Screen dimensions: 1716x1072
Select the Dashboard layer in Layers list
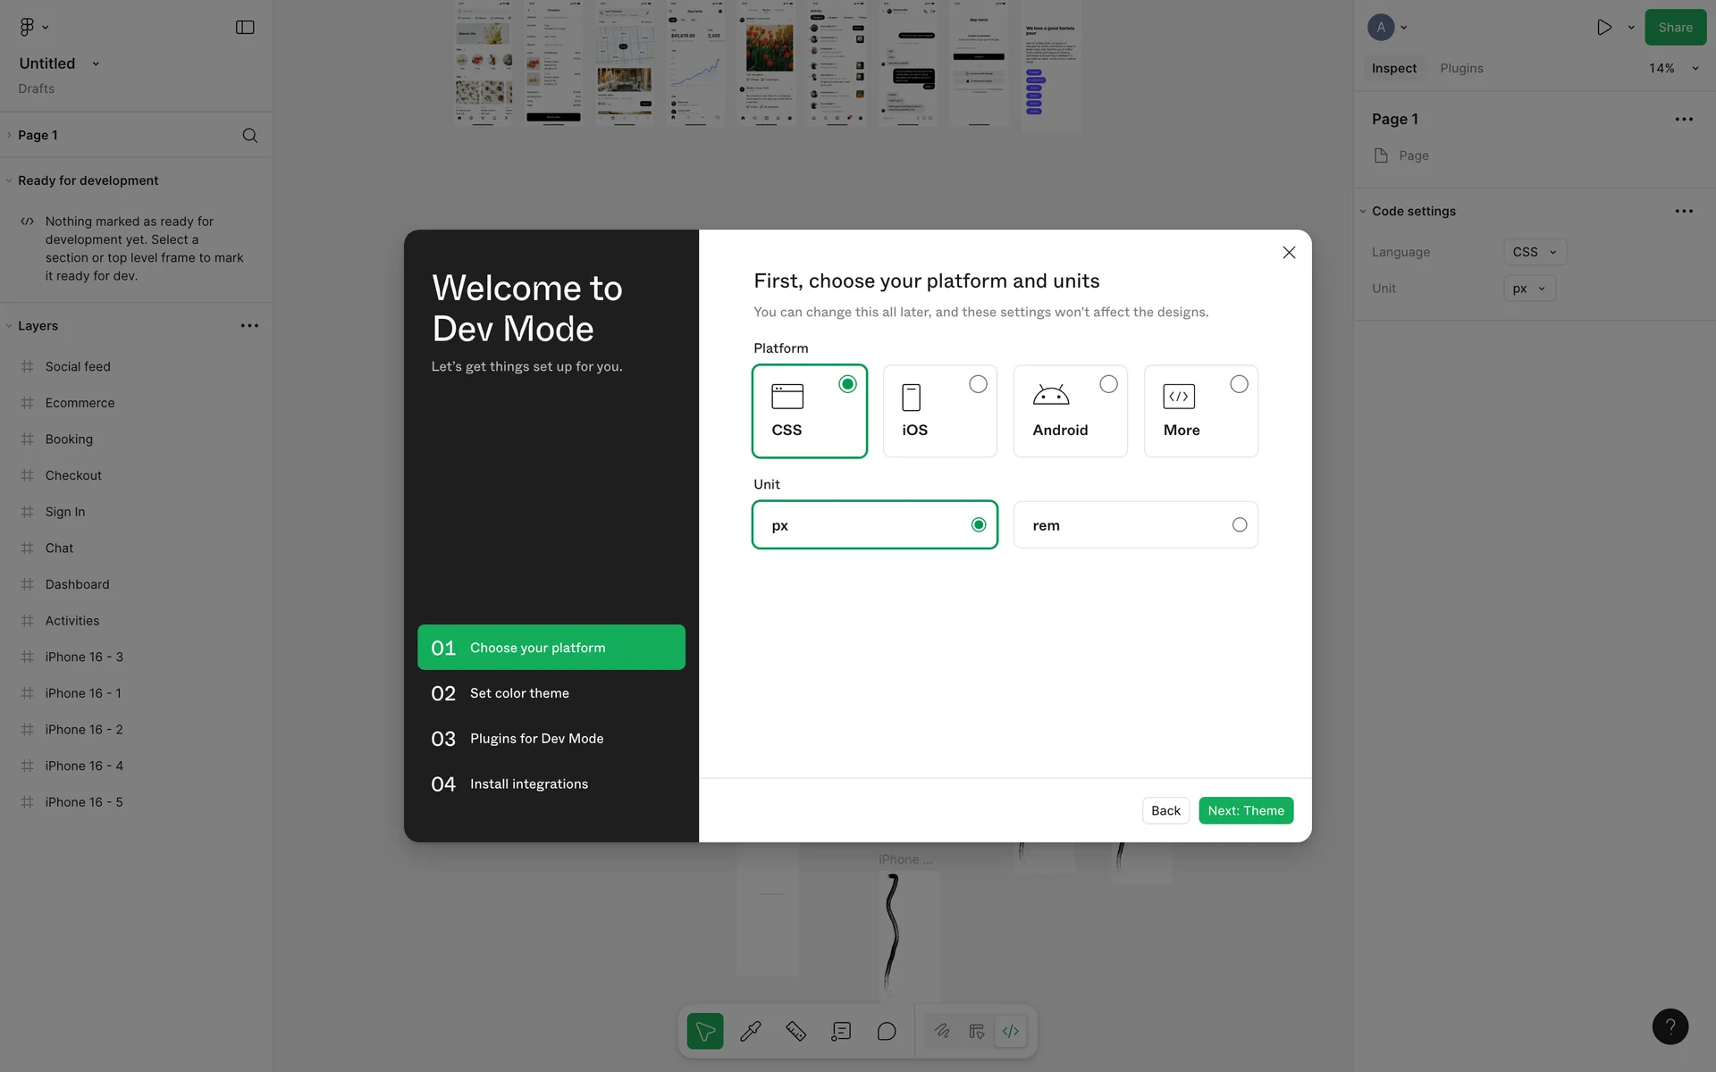pyautogui.click(x=77, y=584)
